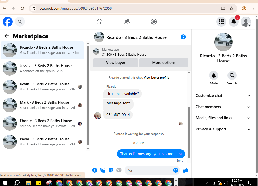The image size is (258, 186).
Task: Attach a file with the photo icon
Action: click(103, 170)
